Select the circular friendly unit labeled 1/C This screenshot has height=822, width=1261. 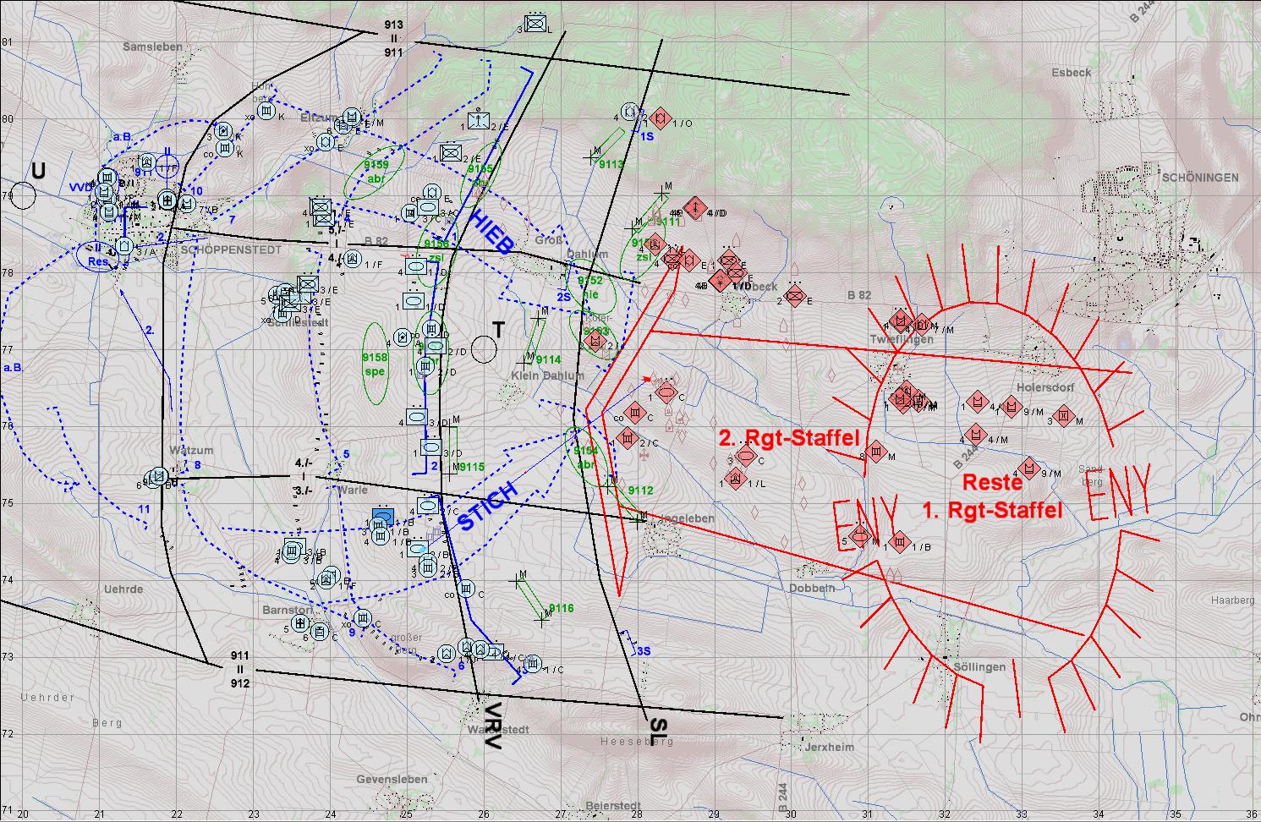532,665
